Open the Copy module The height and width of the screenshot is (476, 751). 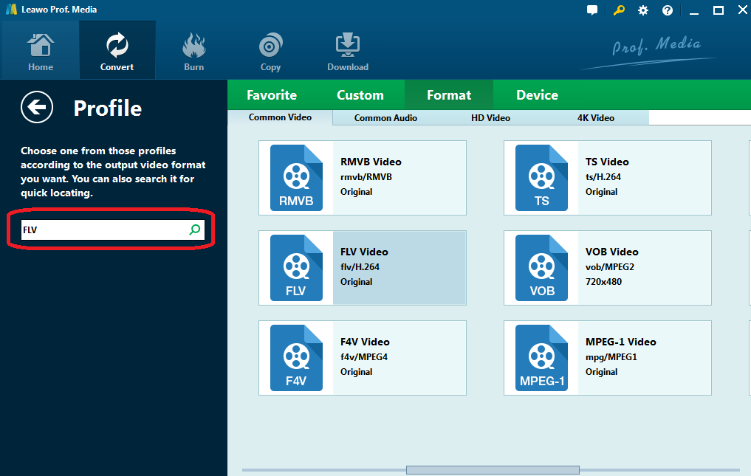(270, 51)
